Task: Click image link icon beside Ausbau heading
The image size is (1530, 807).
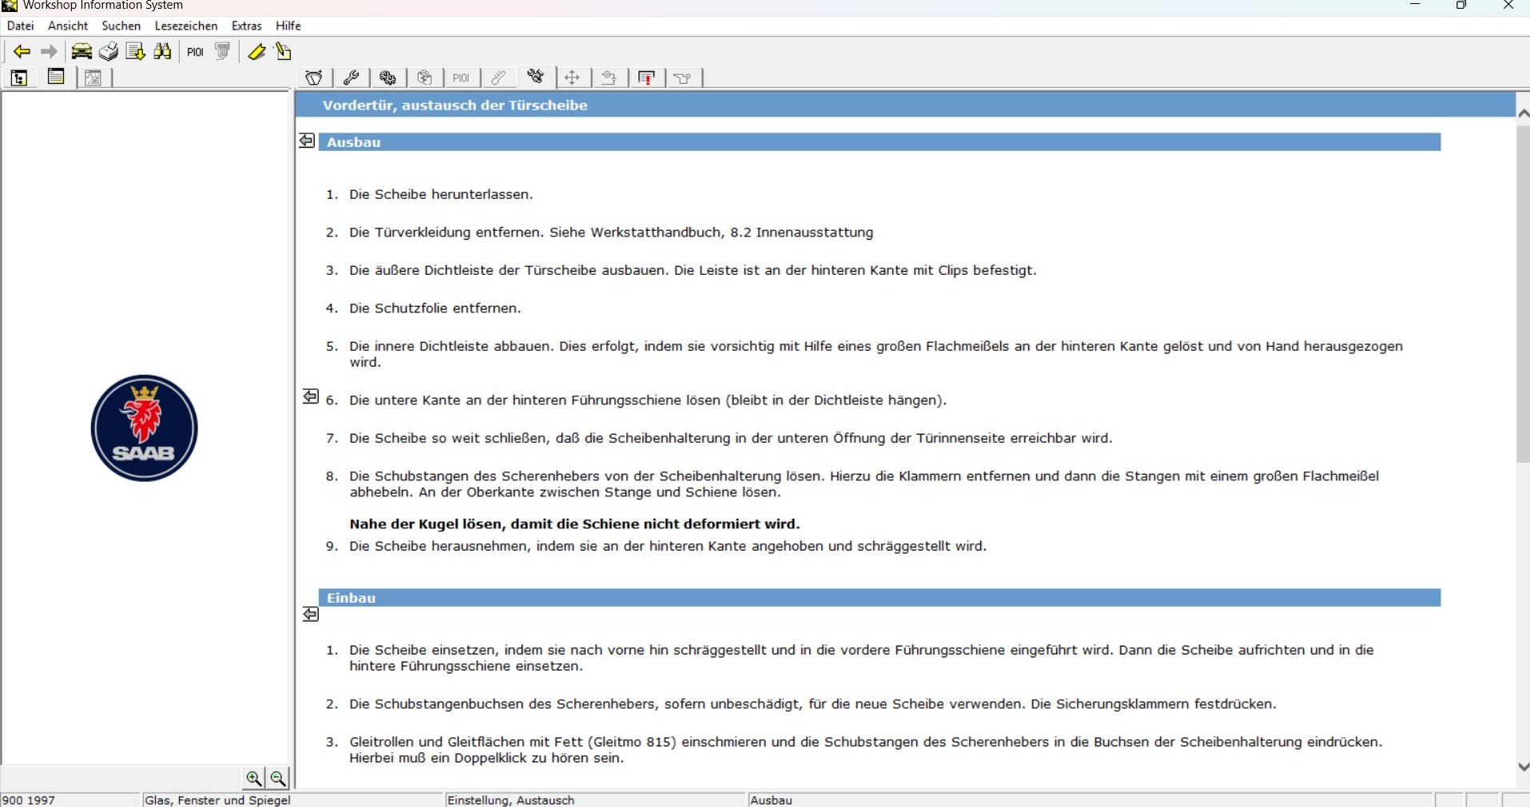Action: pyautogui.click(x=307, y=141)
